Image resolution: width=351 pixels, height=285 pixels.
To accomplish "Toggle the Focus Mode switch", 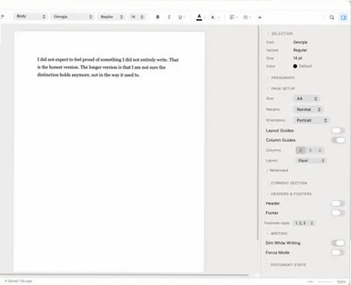I will point(338,252).
